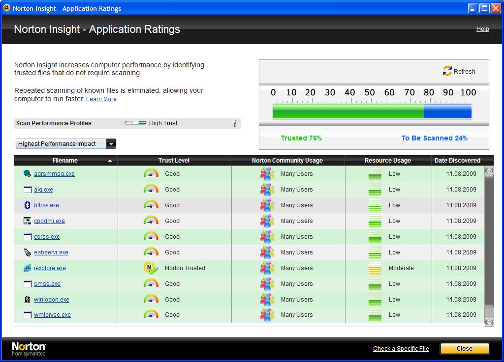This screenshot has width=504, height=362.
Task: Open the bttray.exe file link
Action: pos(46,205)
